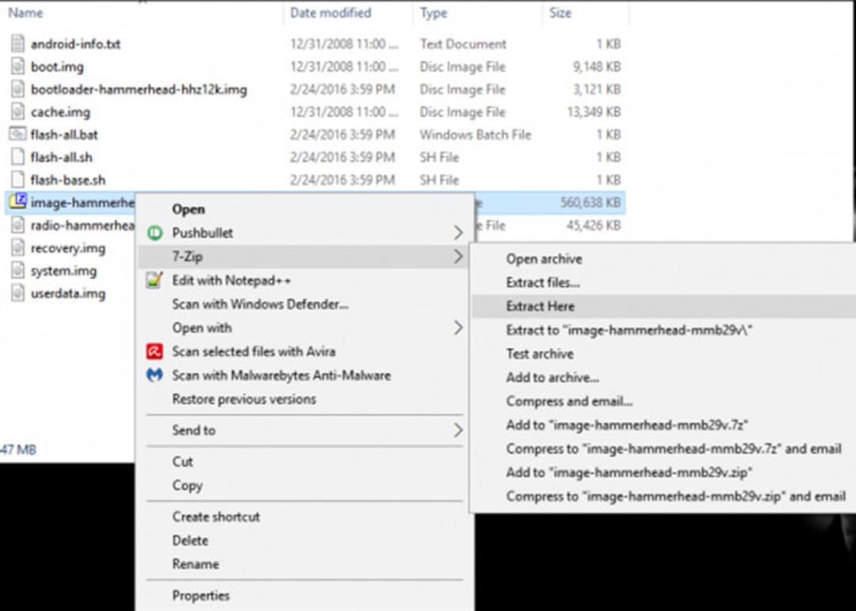Click the recovery.img file icon
The image size is (856, 611).
click(x=17, y=248)
